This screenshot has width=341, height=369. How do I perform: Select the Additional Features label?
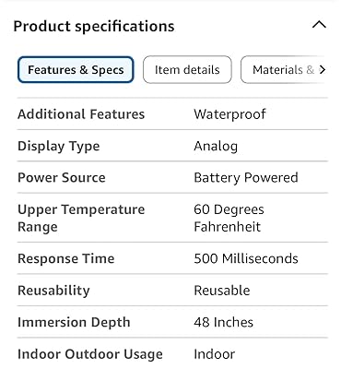[81, 114]
